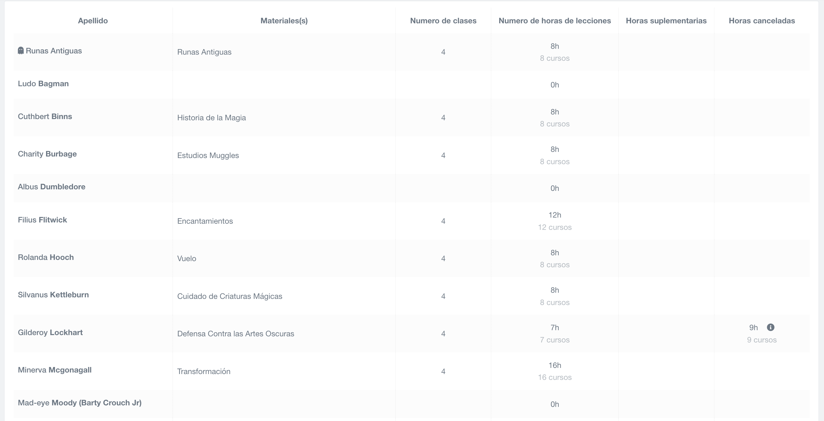This screenshot has width=824, height=421.
Task: Select Minerva Mcgonagall from the table
Action: [55, 370]
